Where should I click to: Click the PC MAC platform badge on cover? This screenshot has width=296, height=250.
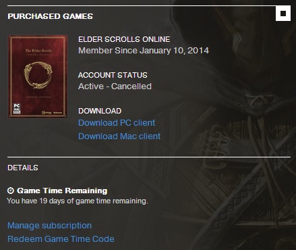pyautogui.click(x=17, y=108)
